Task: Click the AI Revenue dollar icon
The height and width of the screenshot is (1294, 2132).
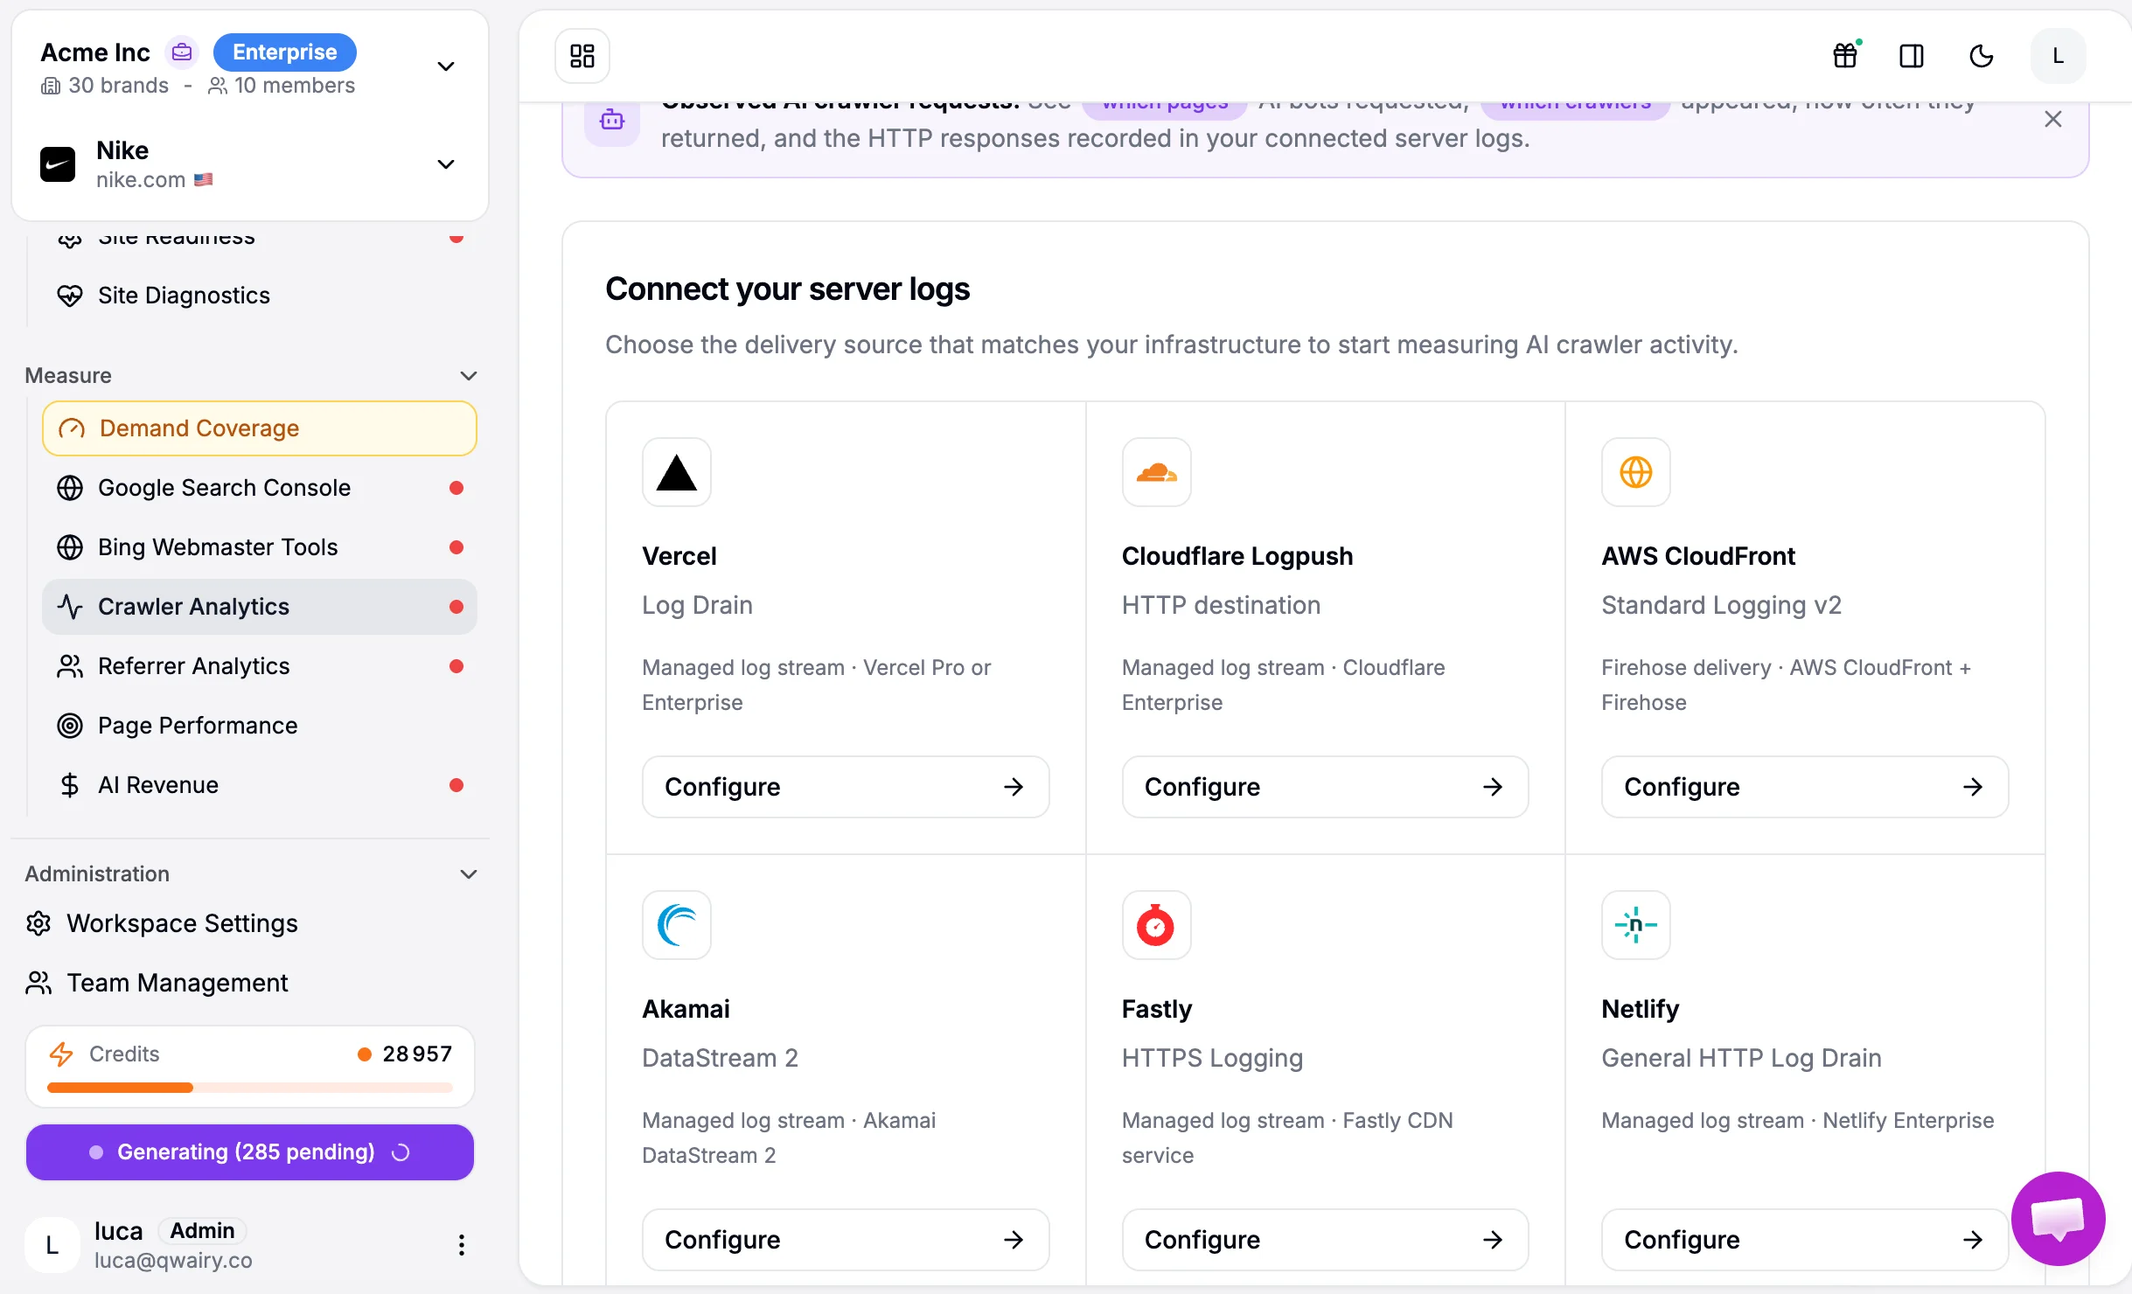Action: coord(70,785)
